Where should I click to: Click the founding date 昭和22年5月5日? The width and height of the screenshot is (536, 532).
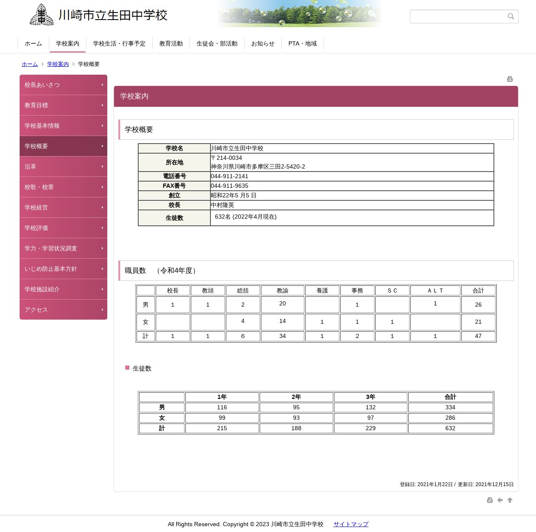(234, 195)
